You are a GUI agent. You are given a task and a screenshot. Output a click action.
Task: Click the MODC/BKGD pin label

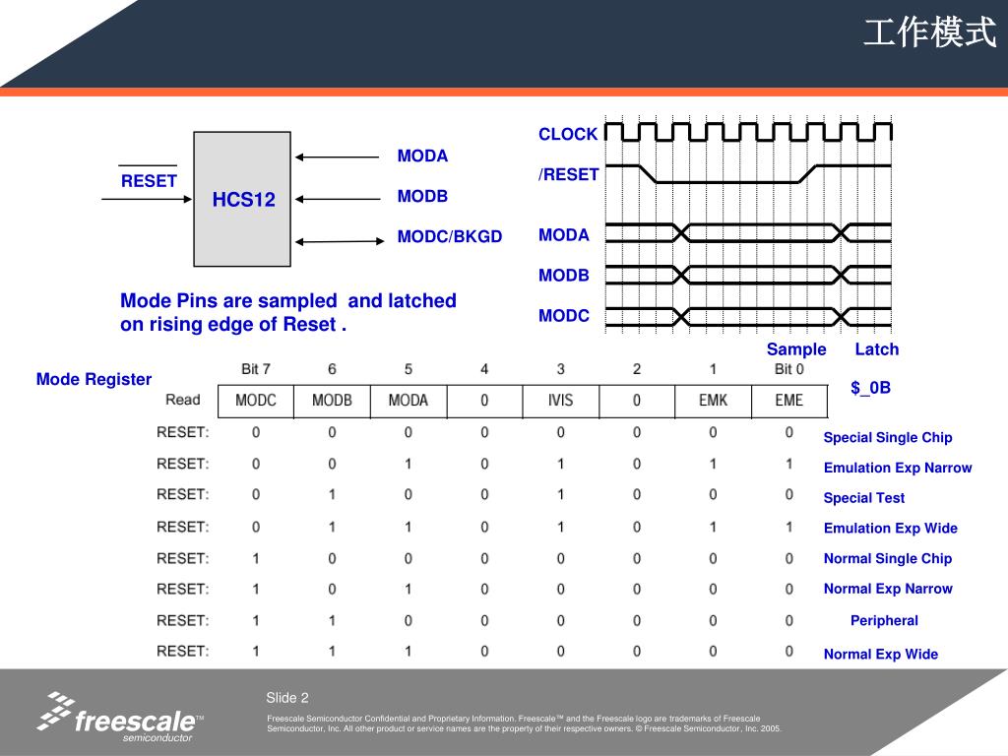point(449,236)
